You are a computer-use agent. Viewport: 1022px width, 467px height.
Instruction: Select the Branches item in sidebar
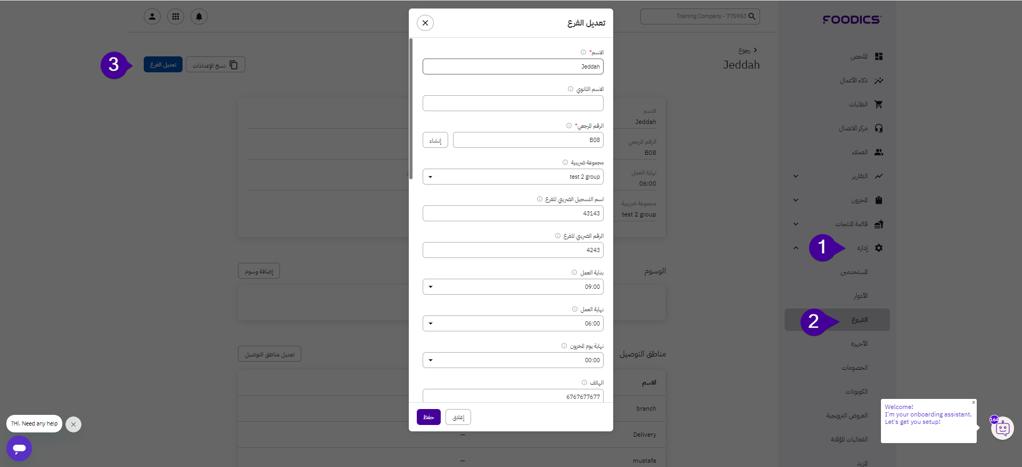click(859, 320)
